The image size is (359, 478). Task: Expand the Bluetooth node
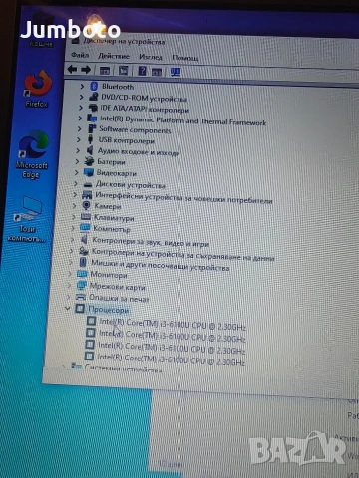coord(82,86)
